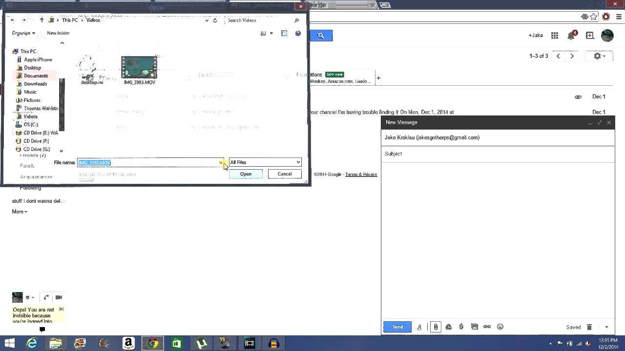Open the change view options dropdown arrow
This screenshot has width=625, height=351.
click(x=271, y=34)
